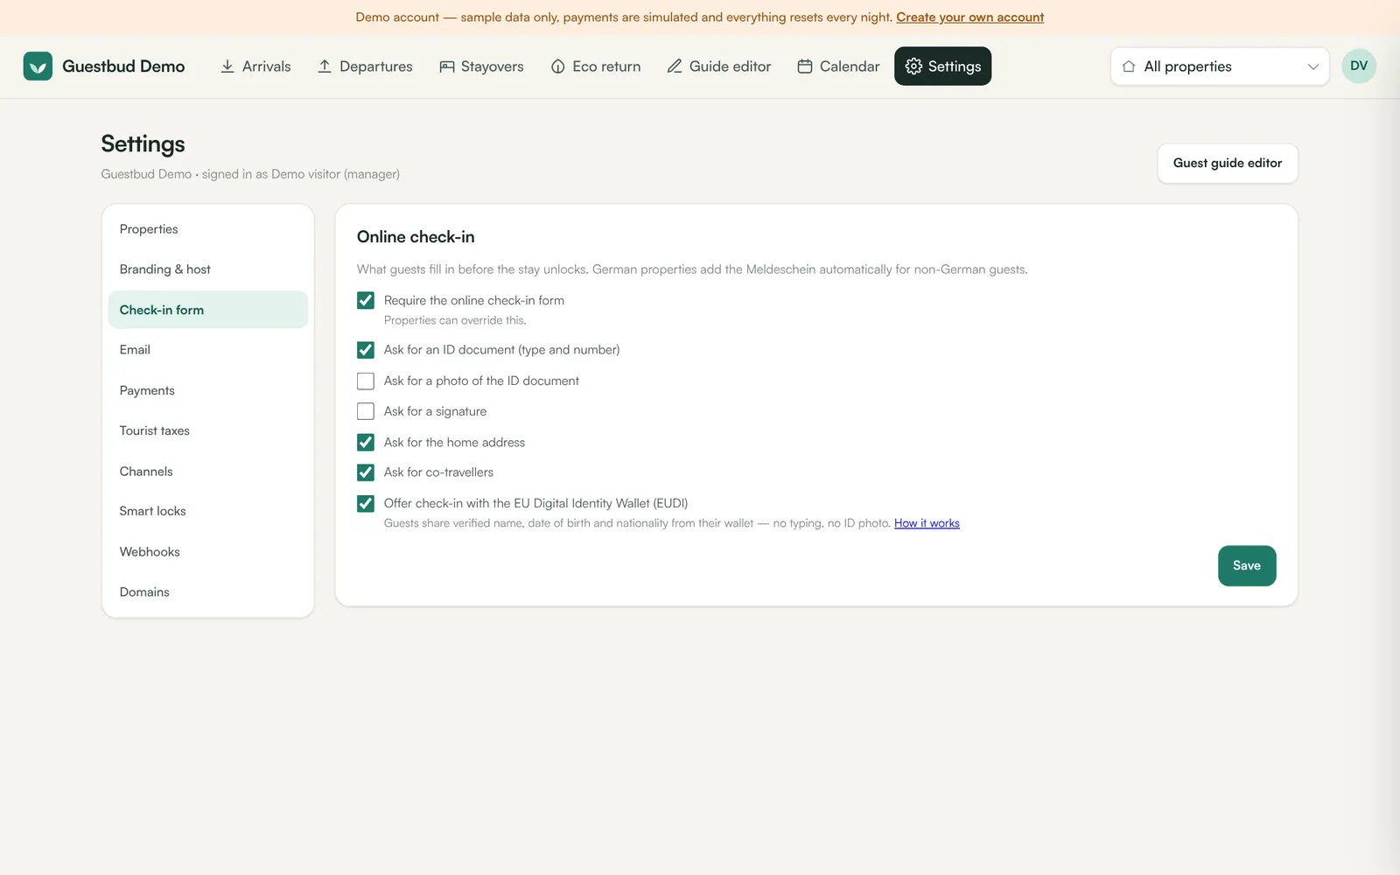Enable Ask for a signature checkbox

pos(366,411)
